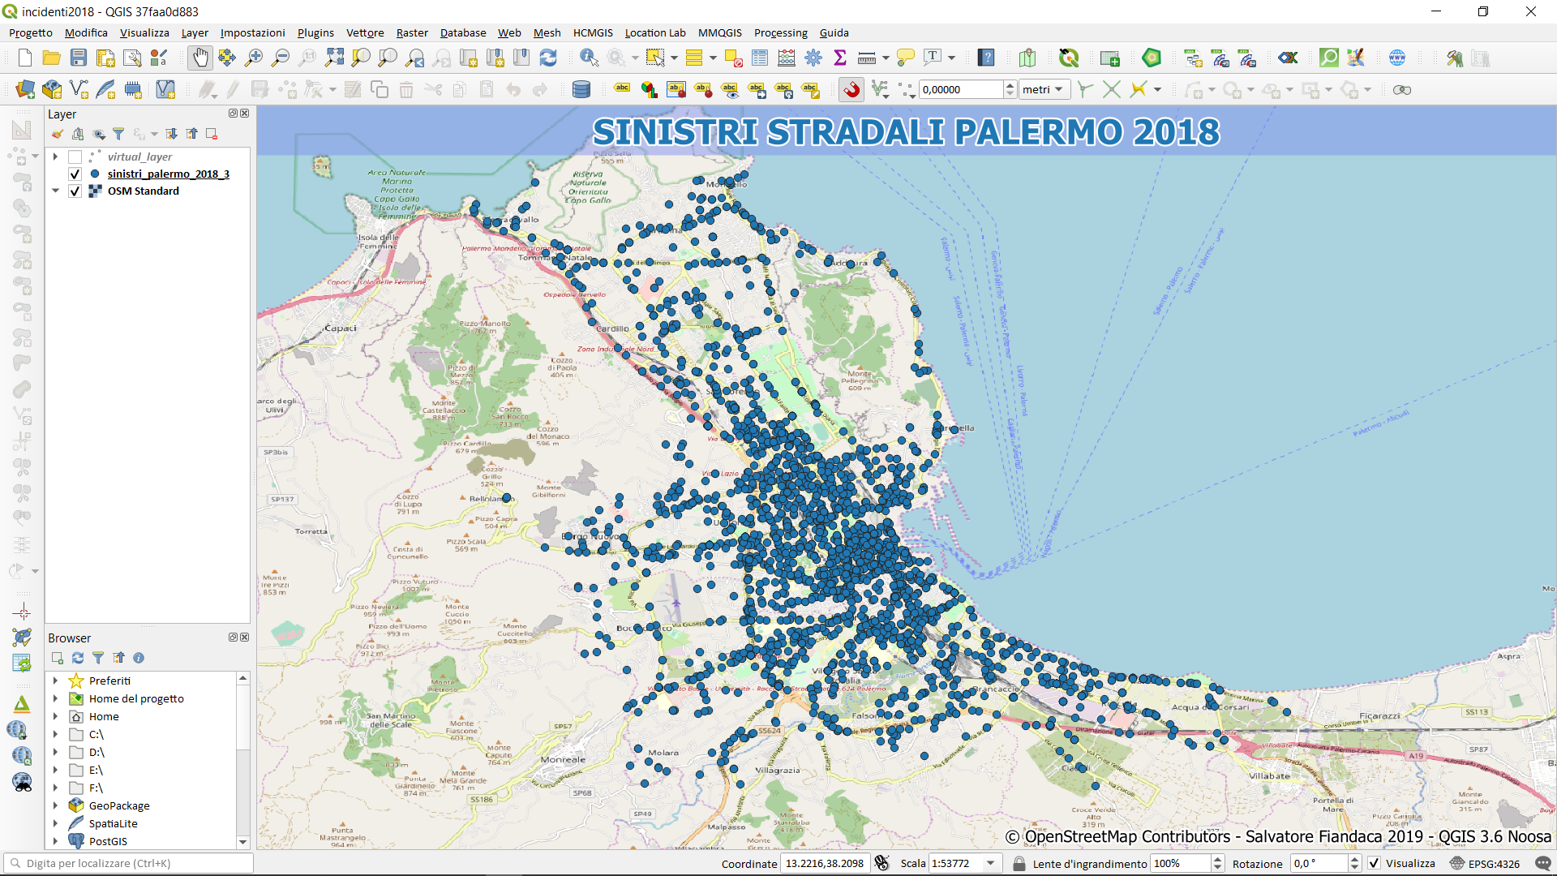
Task: Expand the GeoPackage browser entry
Action: click(x=56, y=805)
